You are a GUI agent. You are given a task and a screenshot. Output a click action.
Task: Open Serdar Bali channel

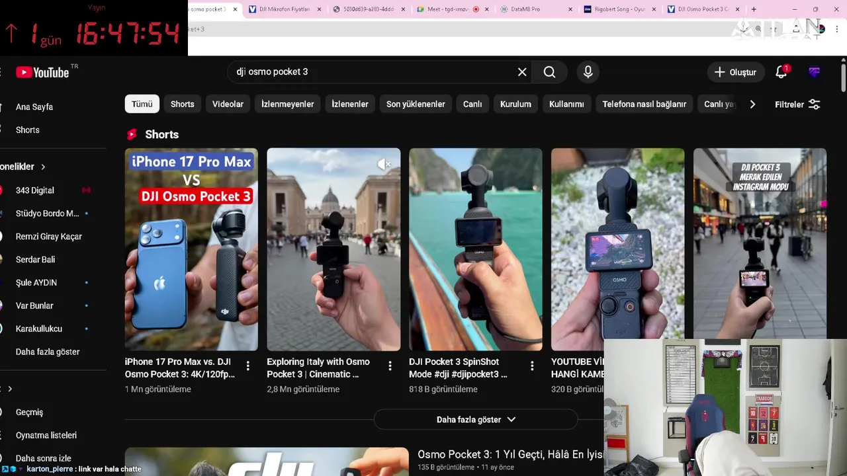tap(35, 260)
